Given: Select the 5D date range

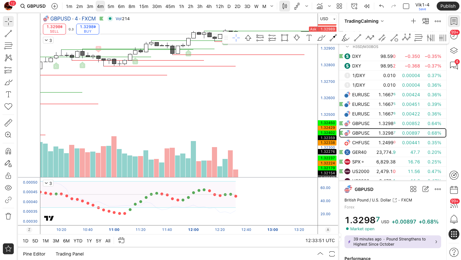Looking at the screenshot, I should tap(35, 241).
